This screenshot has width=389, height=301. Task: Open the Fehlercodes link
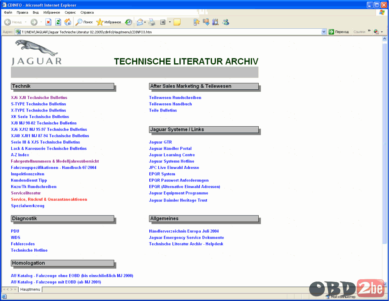(x=23, y=244)
